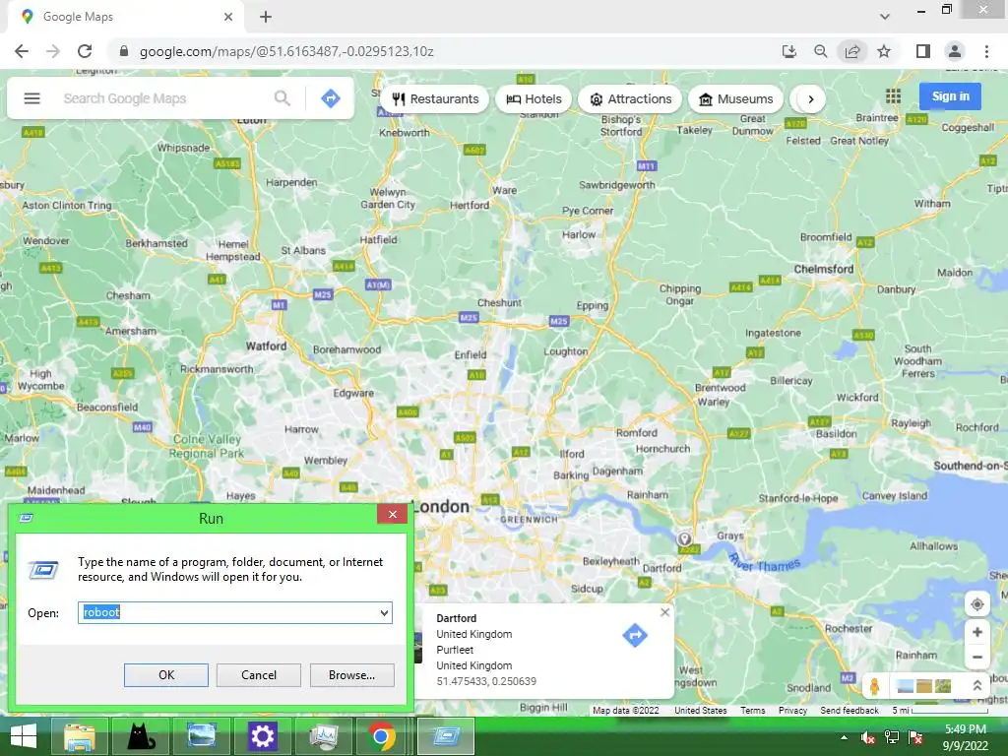This screenshot has width=1008, height=756.
Task: Go back in Chrome
Action: (22, 51)
